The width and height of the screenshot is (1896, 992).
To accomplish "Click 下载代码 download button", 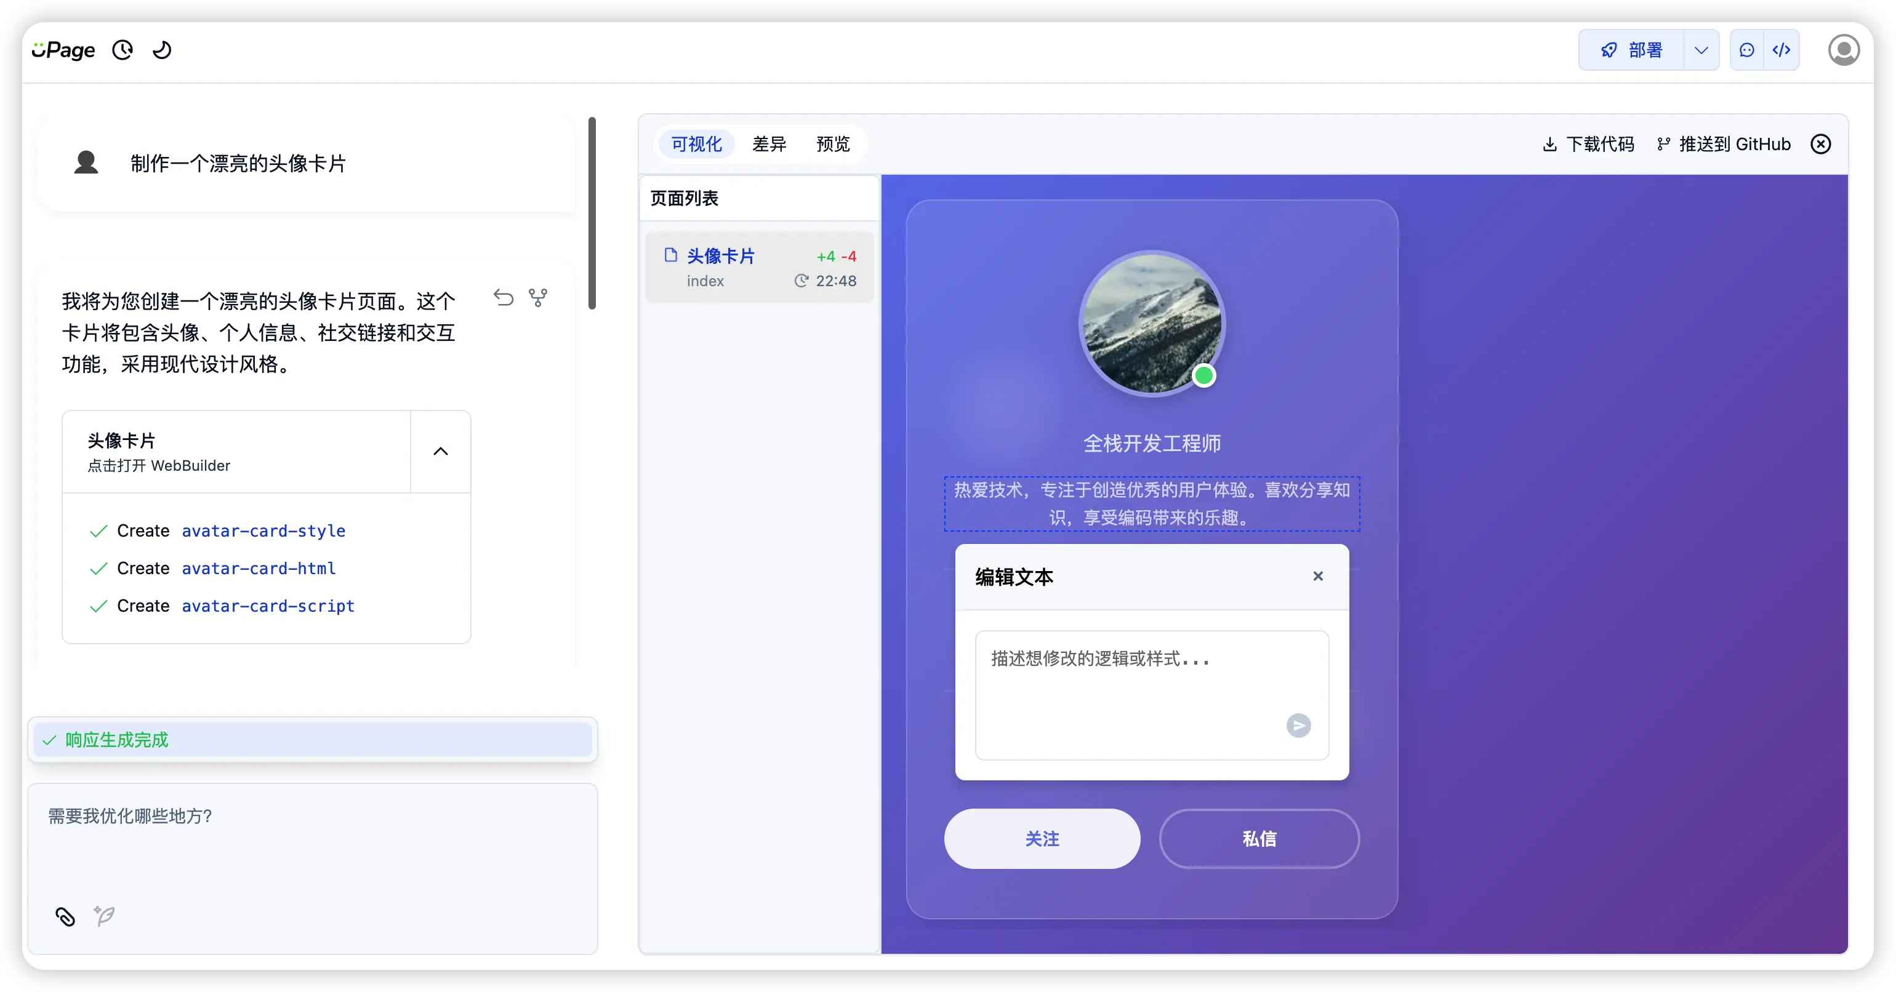I will point(1588,144).
